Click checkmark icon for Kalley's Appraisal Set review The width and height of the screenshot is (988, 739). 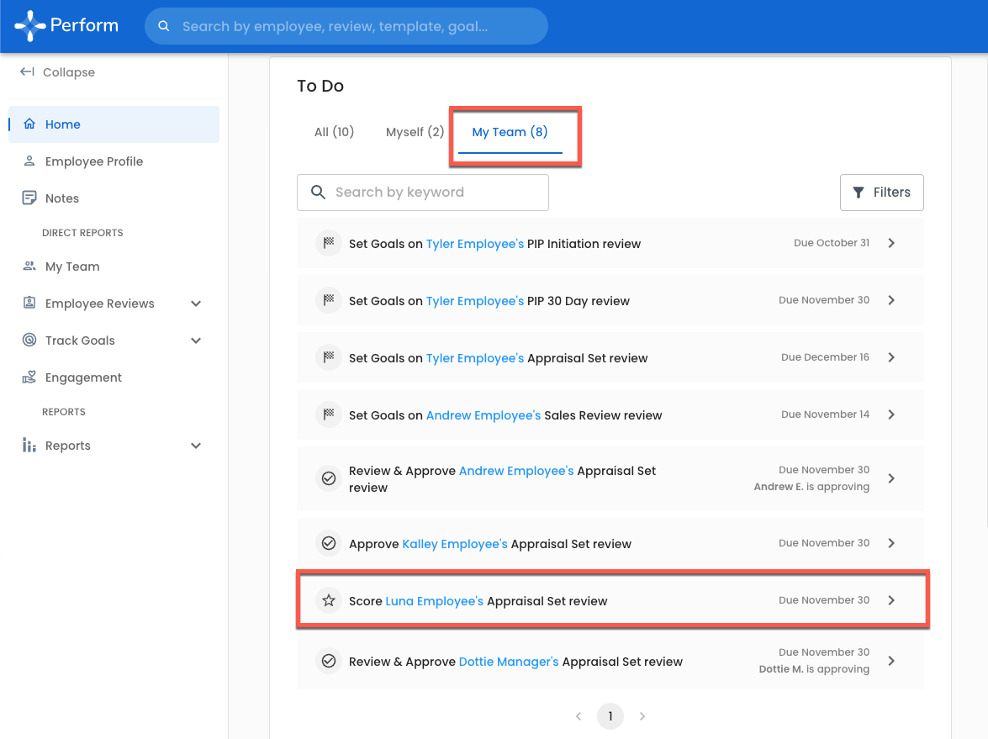[329, 543]
